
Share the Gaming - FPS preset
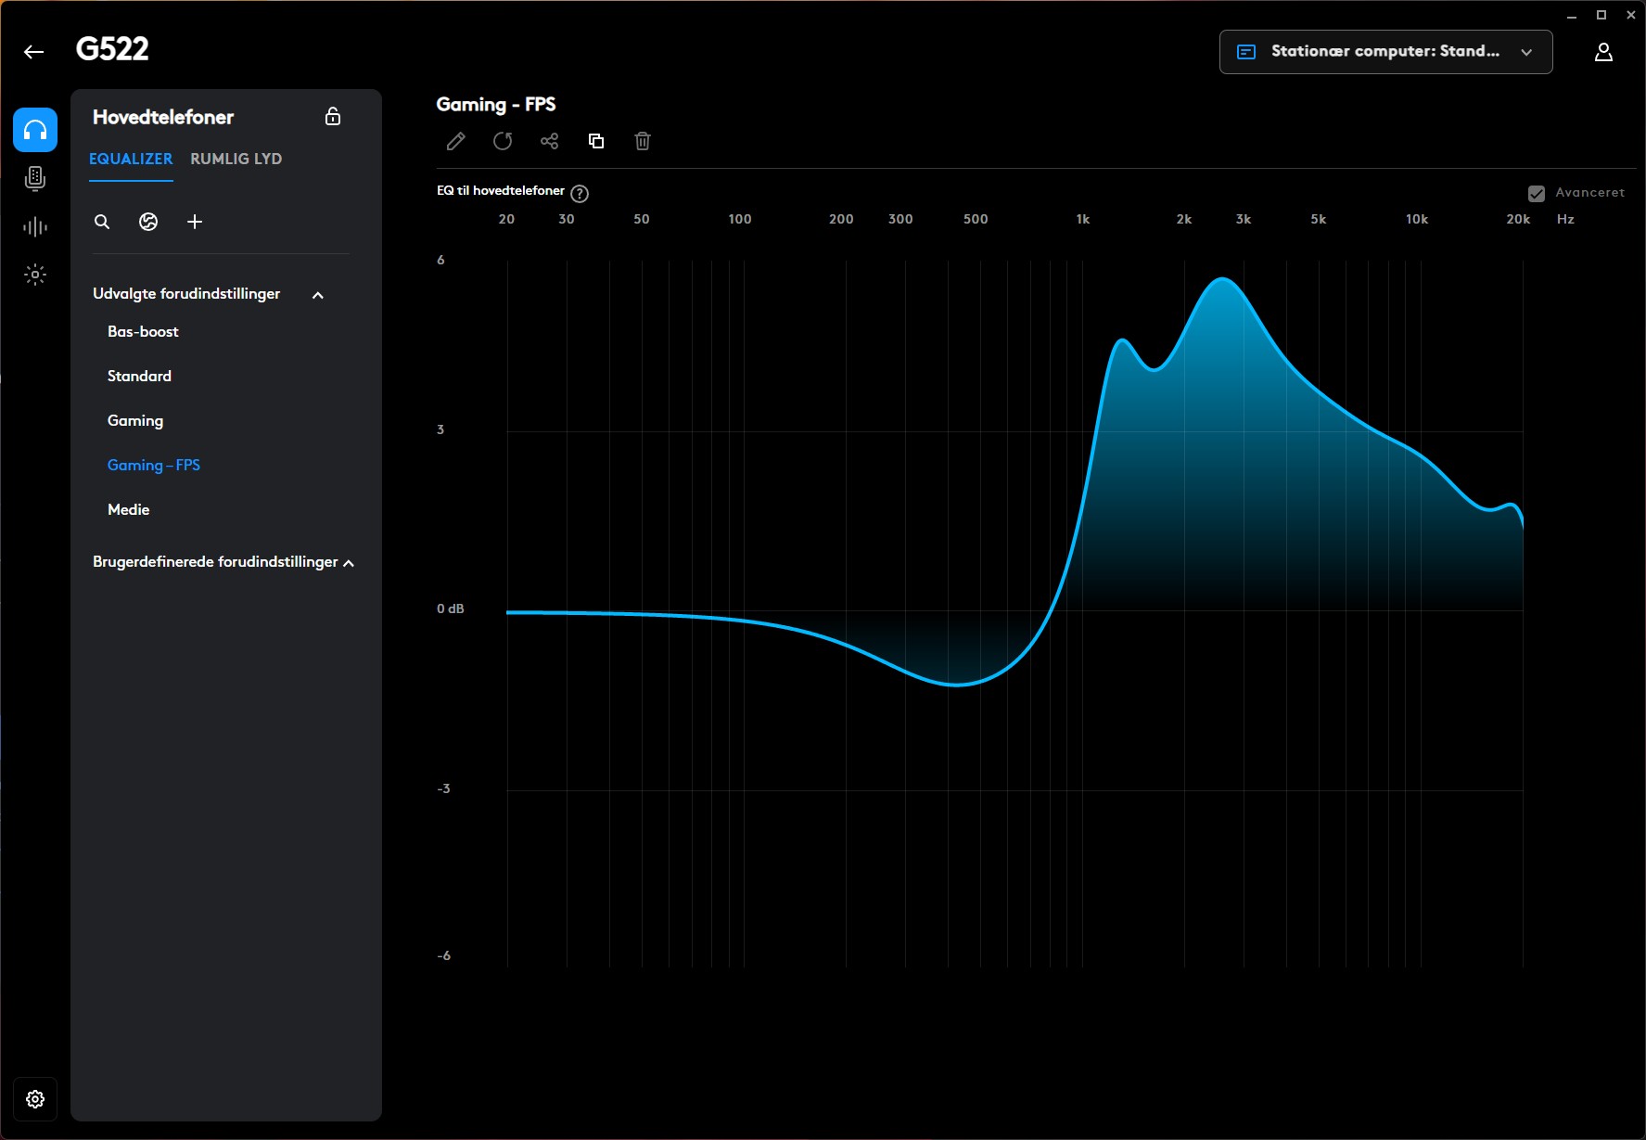tap(550, 141)
